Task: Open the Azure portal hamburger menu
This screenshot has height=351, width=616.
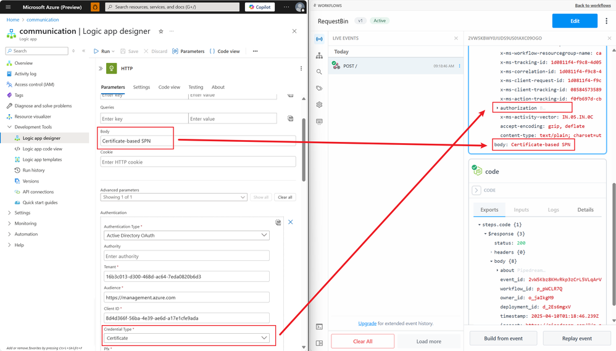Action: (8, 7)
